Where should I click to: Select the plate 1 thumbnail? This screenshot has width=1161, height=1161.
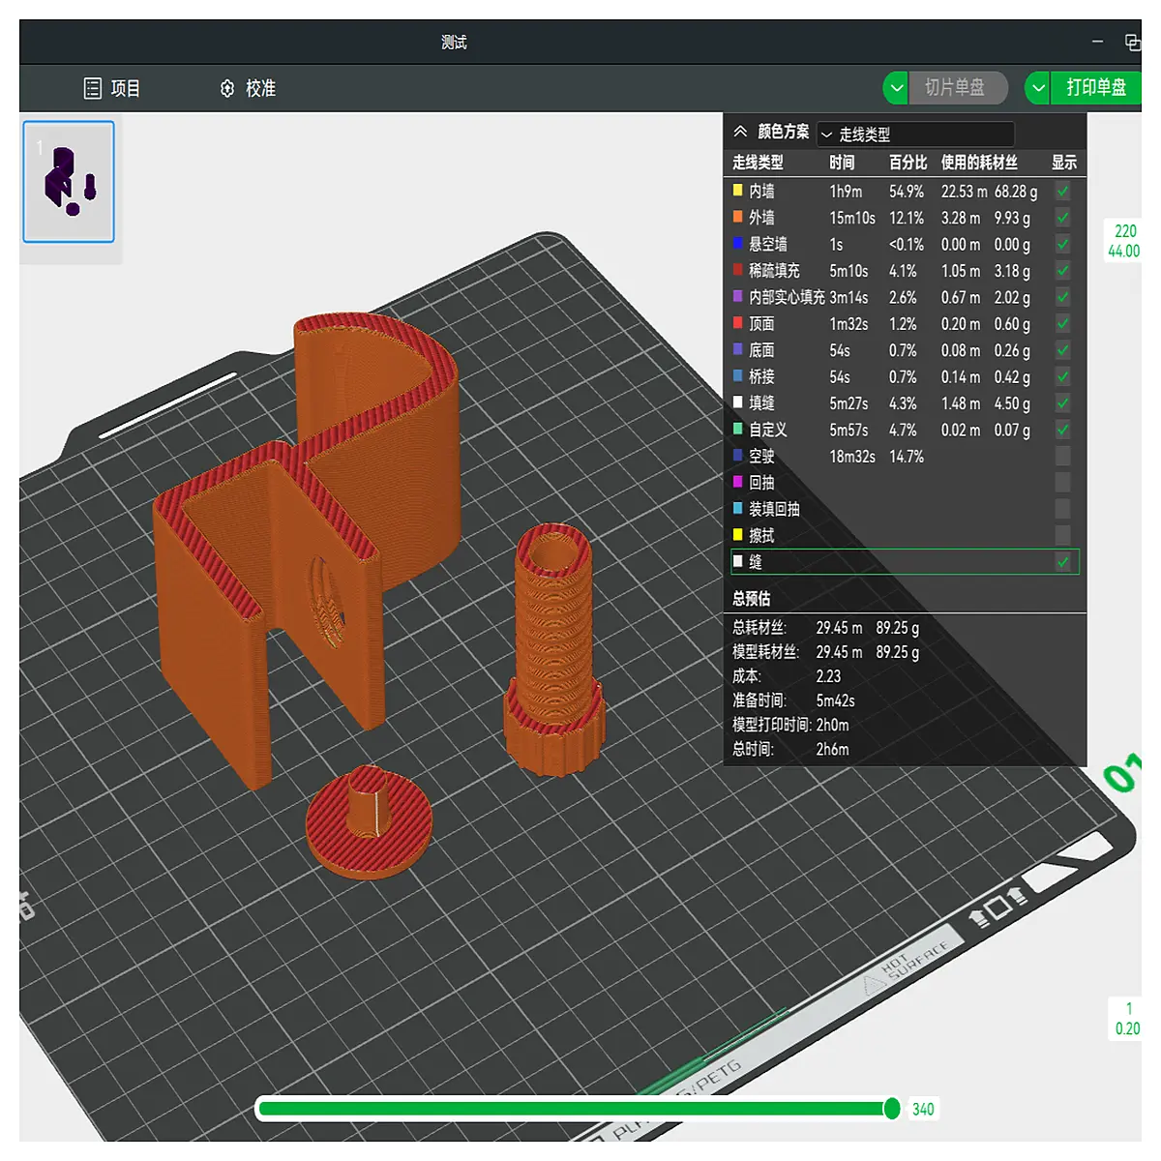click(69, 182)
